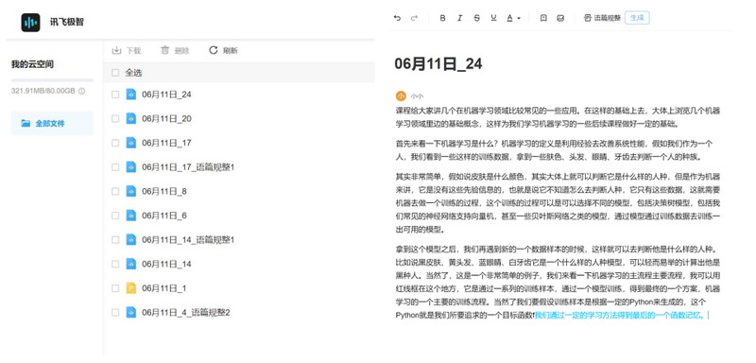Click the blue highlighted sentence in transcript

pyautogui.click(x=621, y=316)
